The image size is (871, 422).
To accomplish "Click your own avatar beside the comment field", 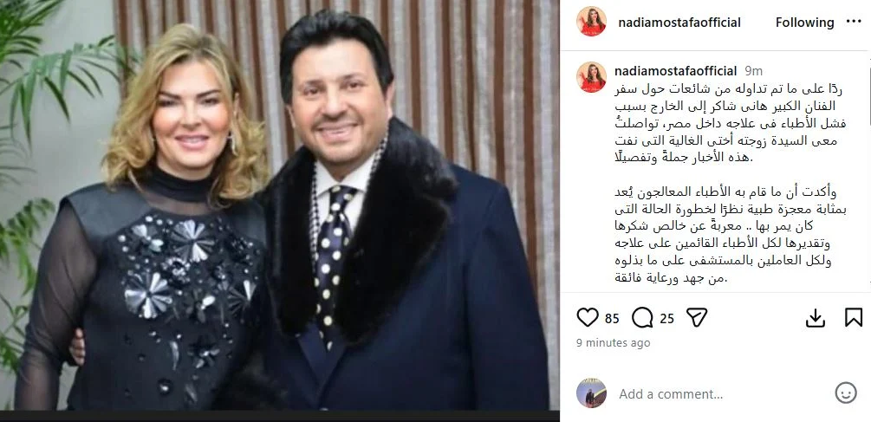I will [x=591, y=393].
